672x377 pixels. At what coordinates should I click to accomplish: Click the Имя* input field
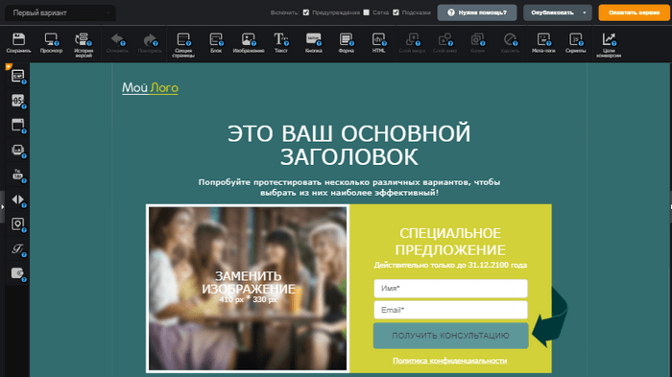pos(450,289)
